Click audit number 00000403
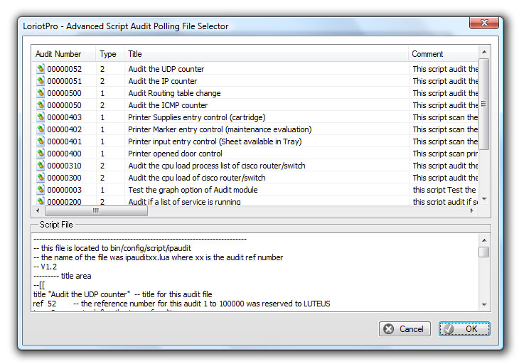 [x=64, y=117]
